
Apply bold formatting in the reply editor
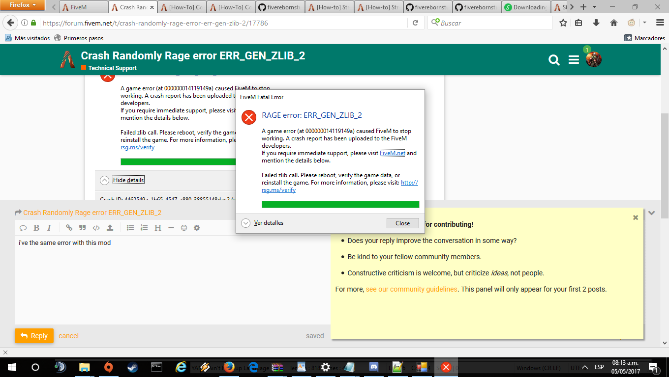[36, 228]
